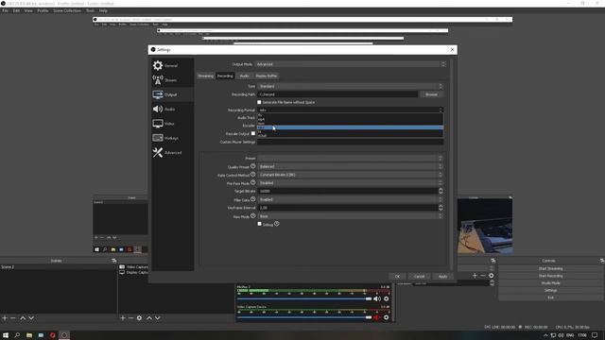Click the Apply button
This screenshot has height=340, width=605.
pyautogui.click(x=442, y=277)
